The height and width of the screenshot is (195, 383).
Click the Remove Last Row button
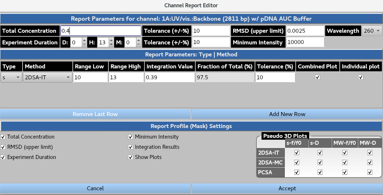95,114
